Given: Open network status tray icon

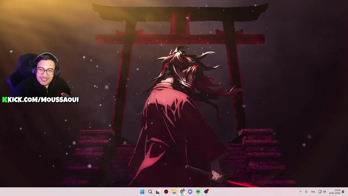Looking at the screenshot, I should (x=320, y=192).
